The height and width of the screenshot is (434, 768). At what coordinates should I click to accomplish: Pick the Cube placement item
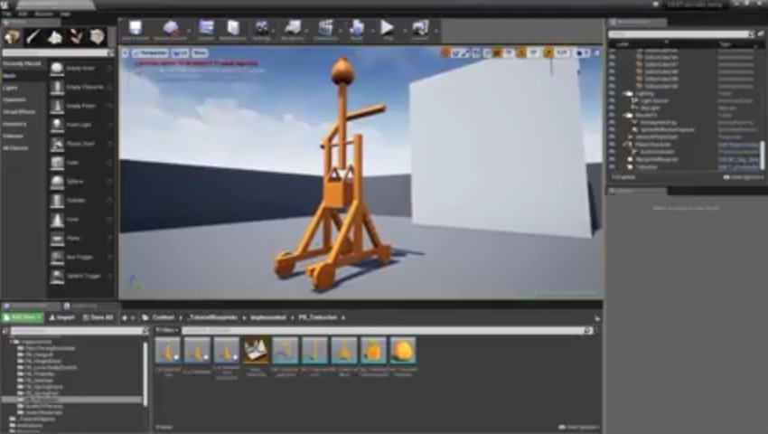click(x=80, y=163)
